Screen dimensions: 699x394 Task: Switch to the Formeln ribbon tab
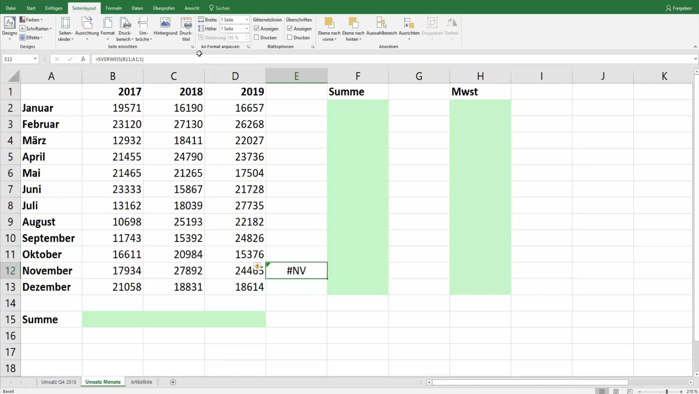click(x=114, y=8)
